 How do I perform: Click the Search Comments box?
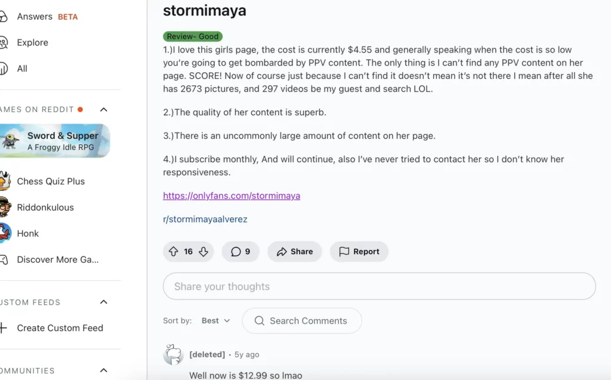pyautogui.click(x=302, y=321)
